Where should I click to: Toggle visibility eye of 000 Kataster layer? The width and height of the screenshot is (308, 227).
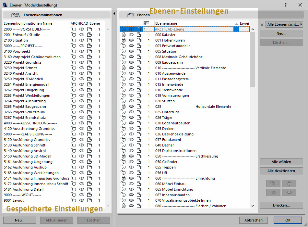(131, 35)
